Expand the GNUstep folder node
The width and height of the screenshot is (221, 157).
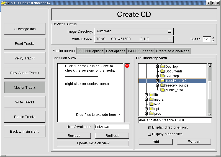158,76
